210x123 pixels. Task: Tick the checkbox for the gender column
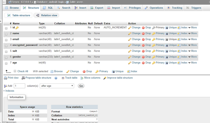(x=6, y=58)
